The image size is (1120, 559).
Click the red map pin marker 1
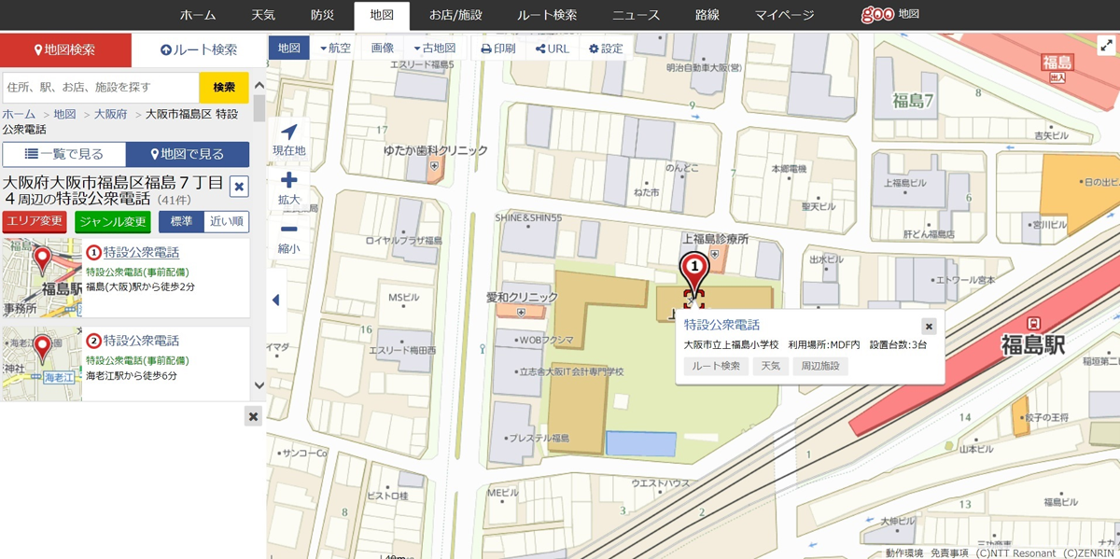[693, 268]
